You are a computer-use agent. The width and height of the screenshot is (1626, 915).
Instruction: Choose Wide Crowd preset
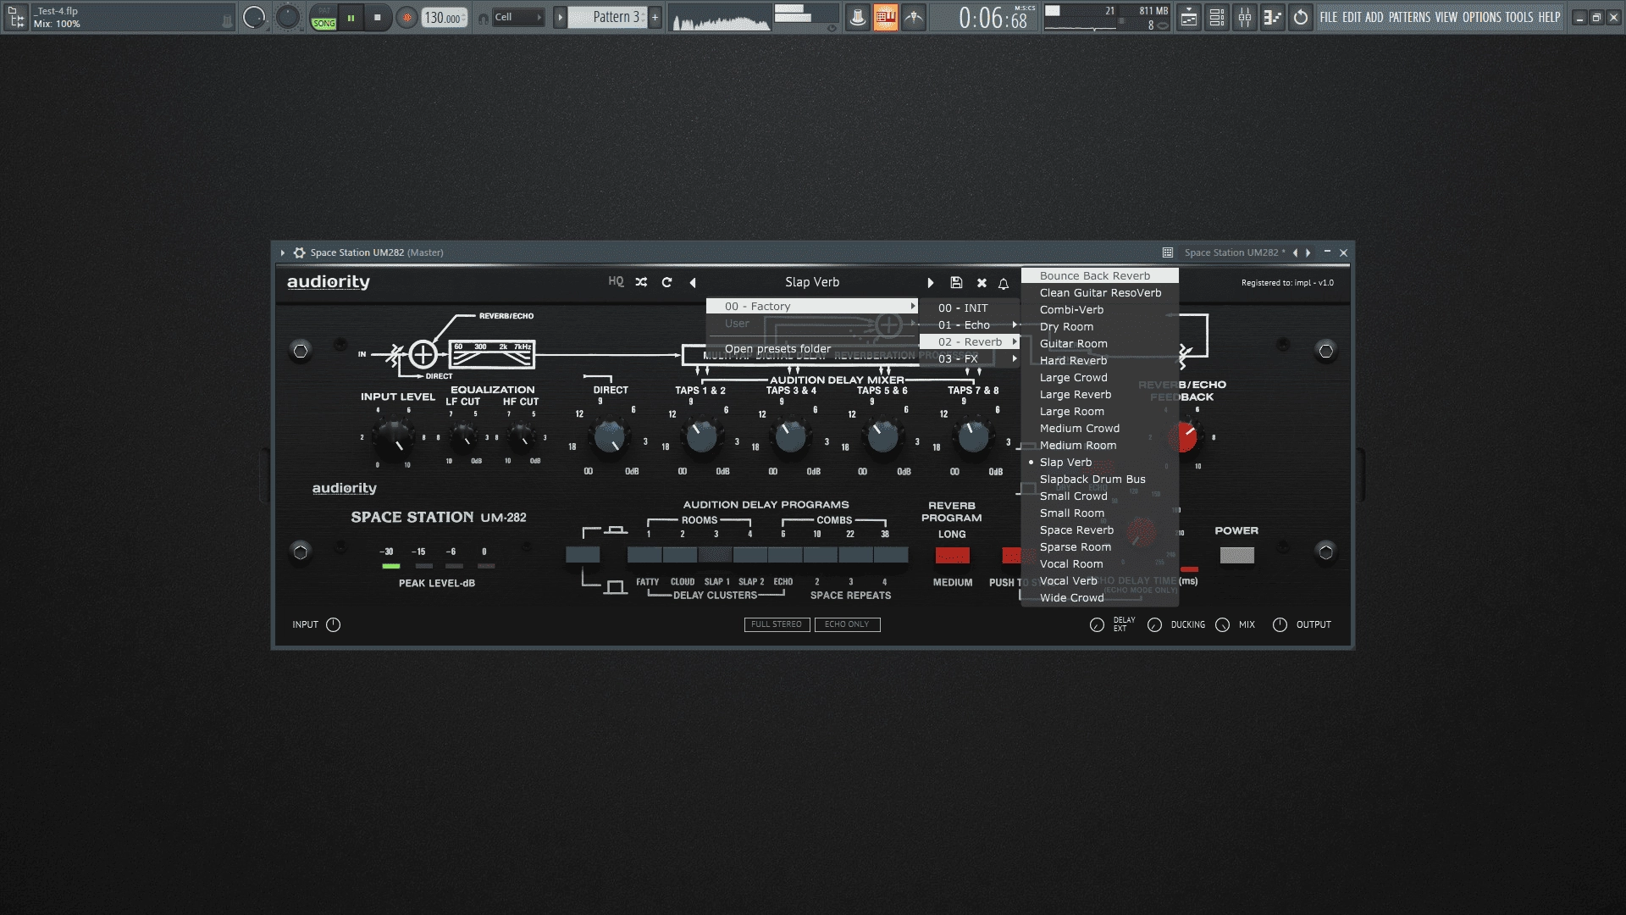(1099, 597)
